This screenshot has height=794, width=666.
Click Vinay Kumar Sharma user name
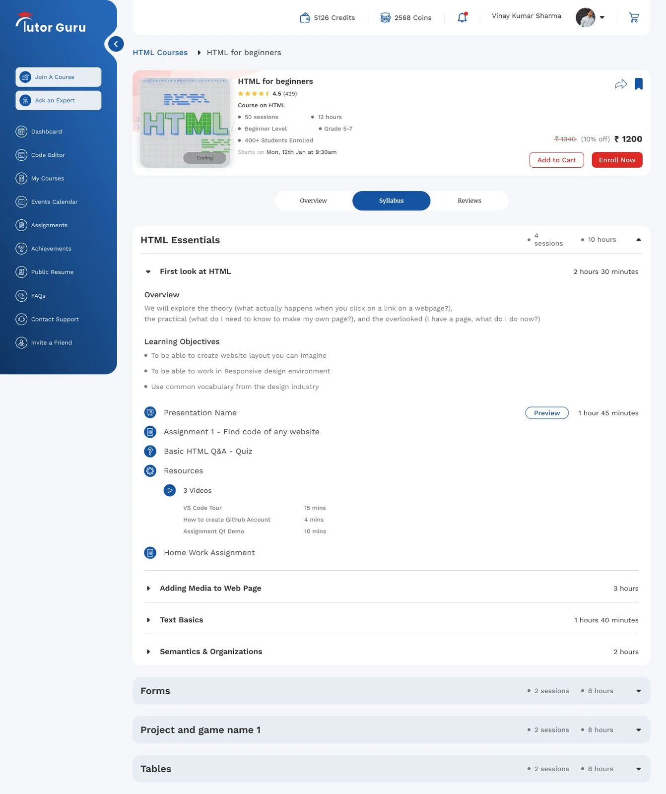[x=527, y=16]
